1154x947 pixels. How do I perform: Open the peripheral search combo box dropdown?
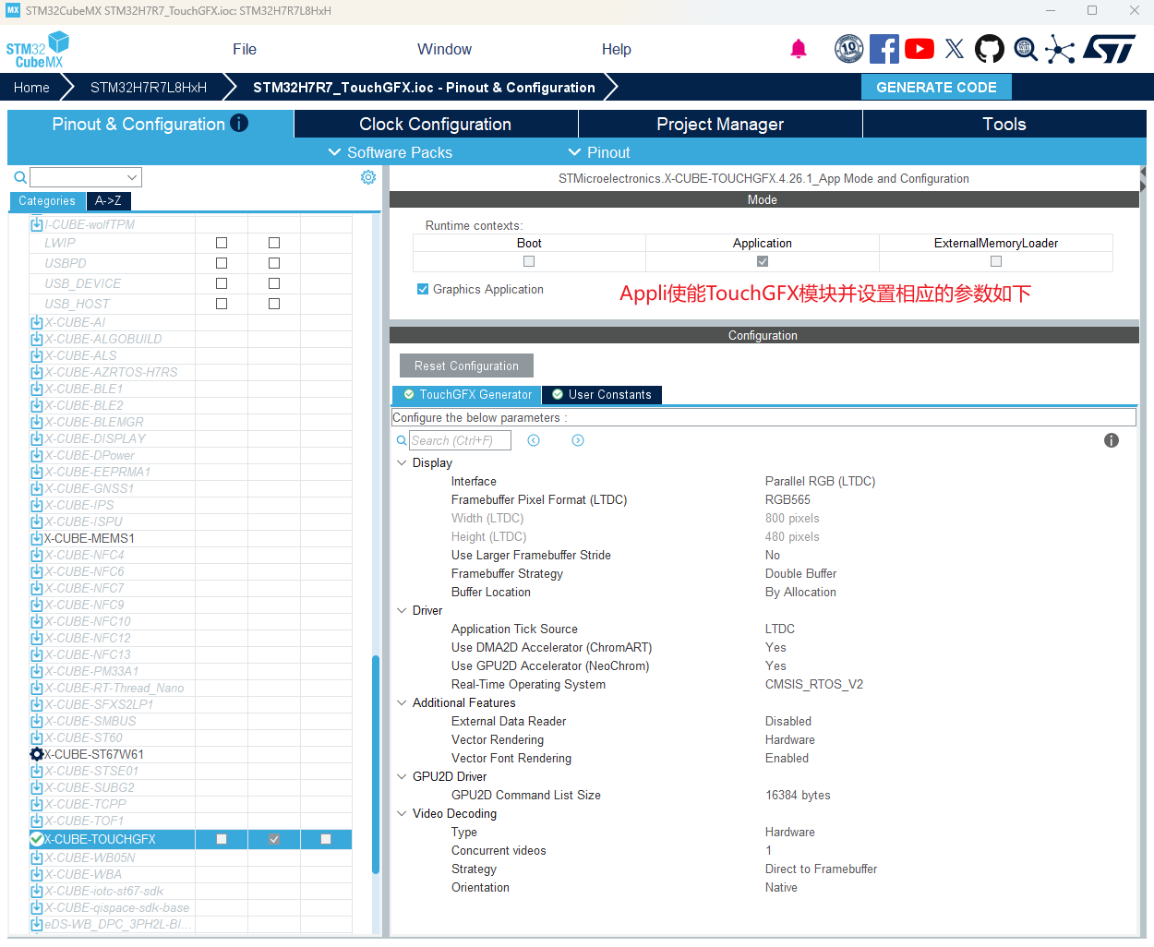132,177
